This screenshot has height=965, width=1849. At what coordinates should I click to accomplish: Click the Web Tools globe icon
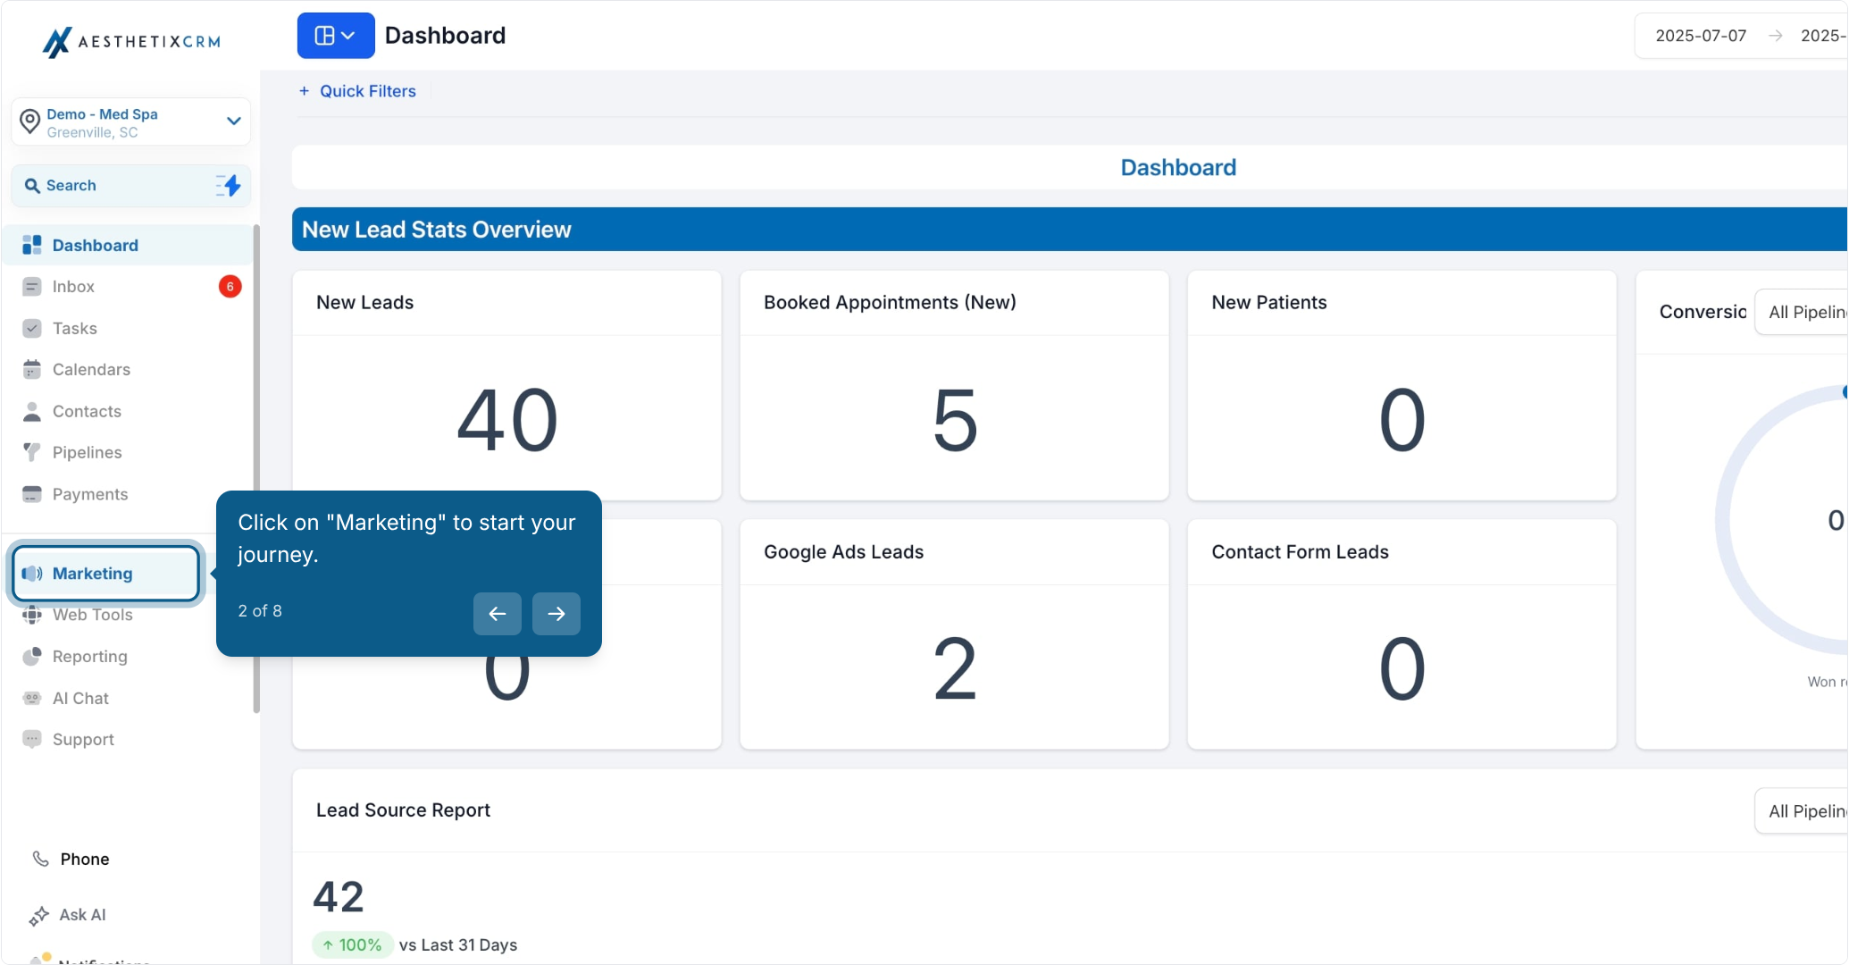pyautogui.click(x=32, y=615)
